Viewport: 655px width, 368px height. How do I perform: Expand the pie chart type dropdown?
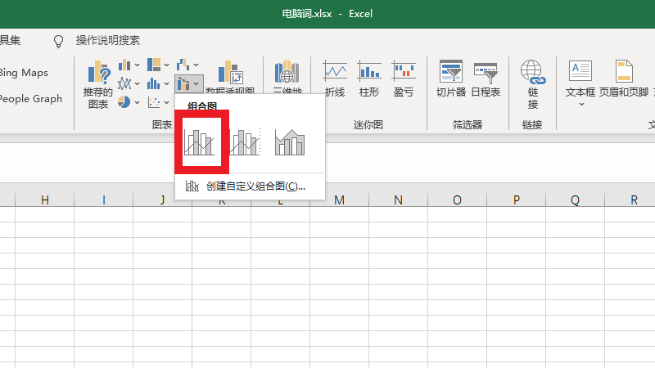(x=129, y=102)
